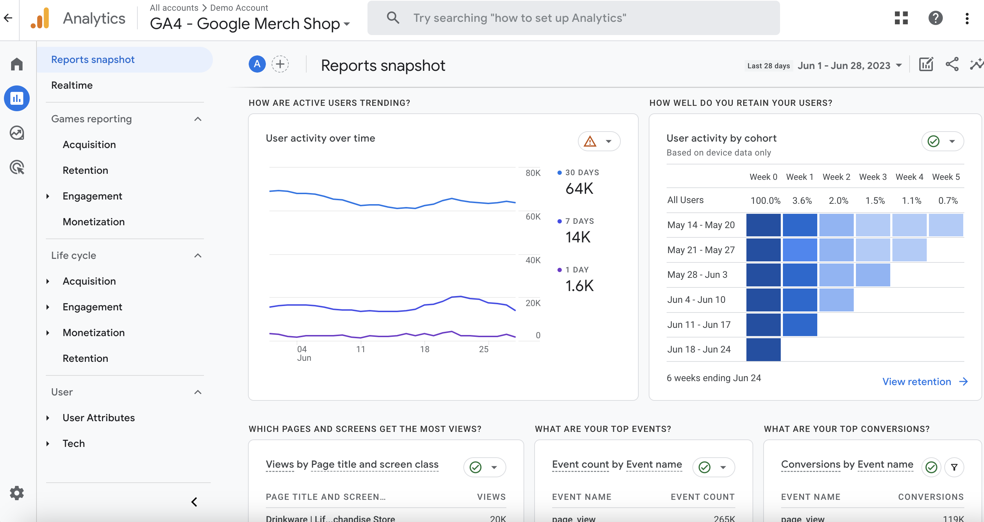Image resolution: width=984 pixels, height=522 pixels.
Task: Open Monetization under Games reporting
Action: (x=94, y=222)
